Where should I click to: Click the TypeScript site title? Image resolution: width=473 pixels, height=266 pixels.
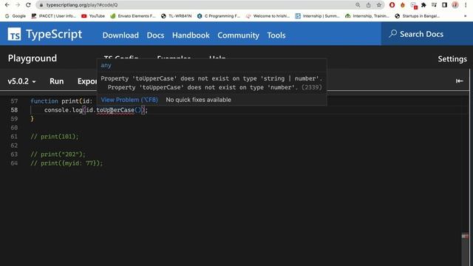(x=54, y=34)
